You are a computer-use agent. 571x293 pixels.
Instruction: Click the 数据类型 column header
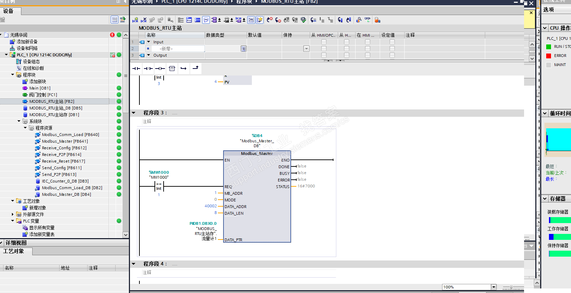tap(226, 35)
